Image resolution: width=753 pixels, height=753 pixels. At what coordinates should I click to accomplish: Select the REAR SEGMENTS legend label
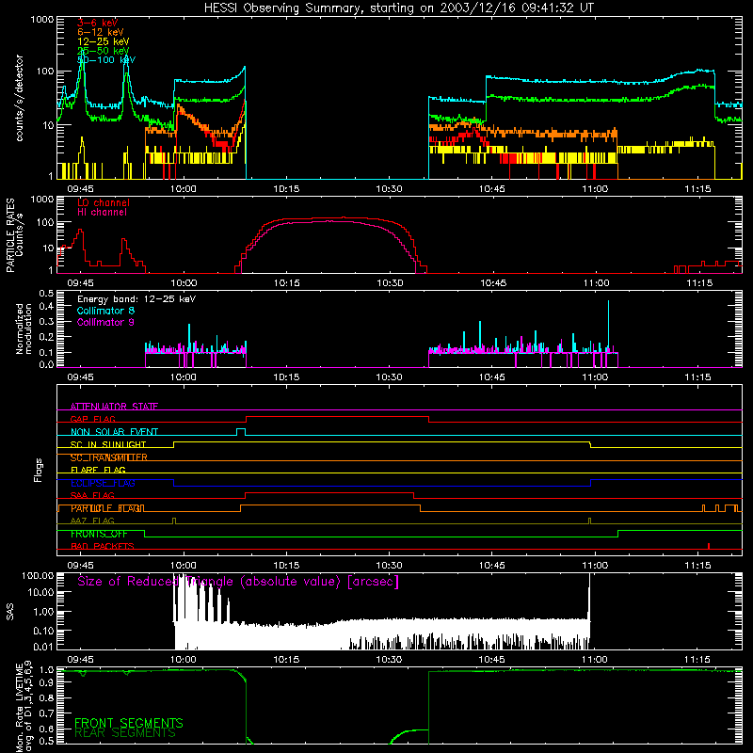[x=125, y=733]
